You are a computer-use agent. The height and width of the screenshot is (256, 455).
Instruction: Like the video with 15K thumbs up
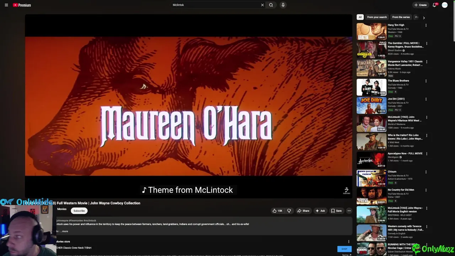277,211
